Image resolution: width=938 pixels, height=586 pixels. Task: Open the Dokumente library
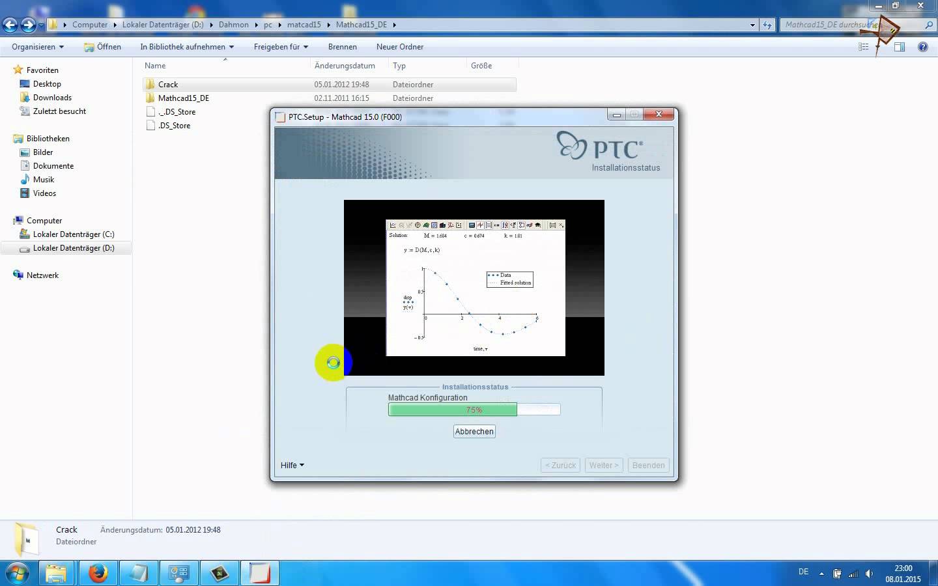click(53, 166)
